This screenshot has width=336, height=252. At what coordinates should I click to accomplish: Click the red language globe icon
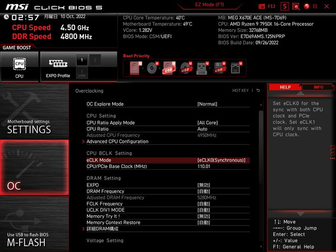coord(307,6)
